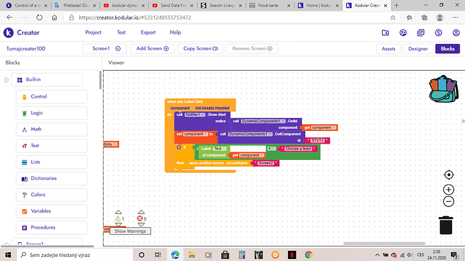Zoom in with the plus icon
465x261 pixels.
click(x=449, y=190)
